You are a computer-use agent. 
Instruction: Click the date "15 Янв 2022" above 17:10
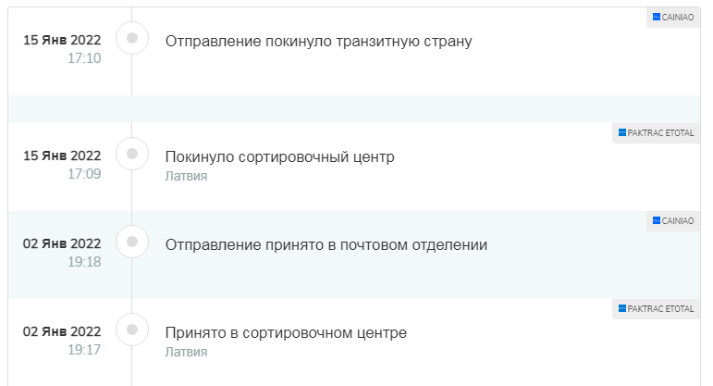coord(62,40)
